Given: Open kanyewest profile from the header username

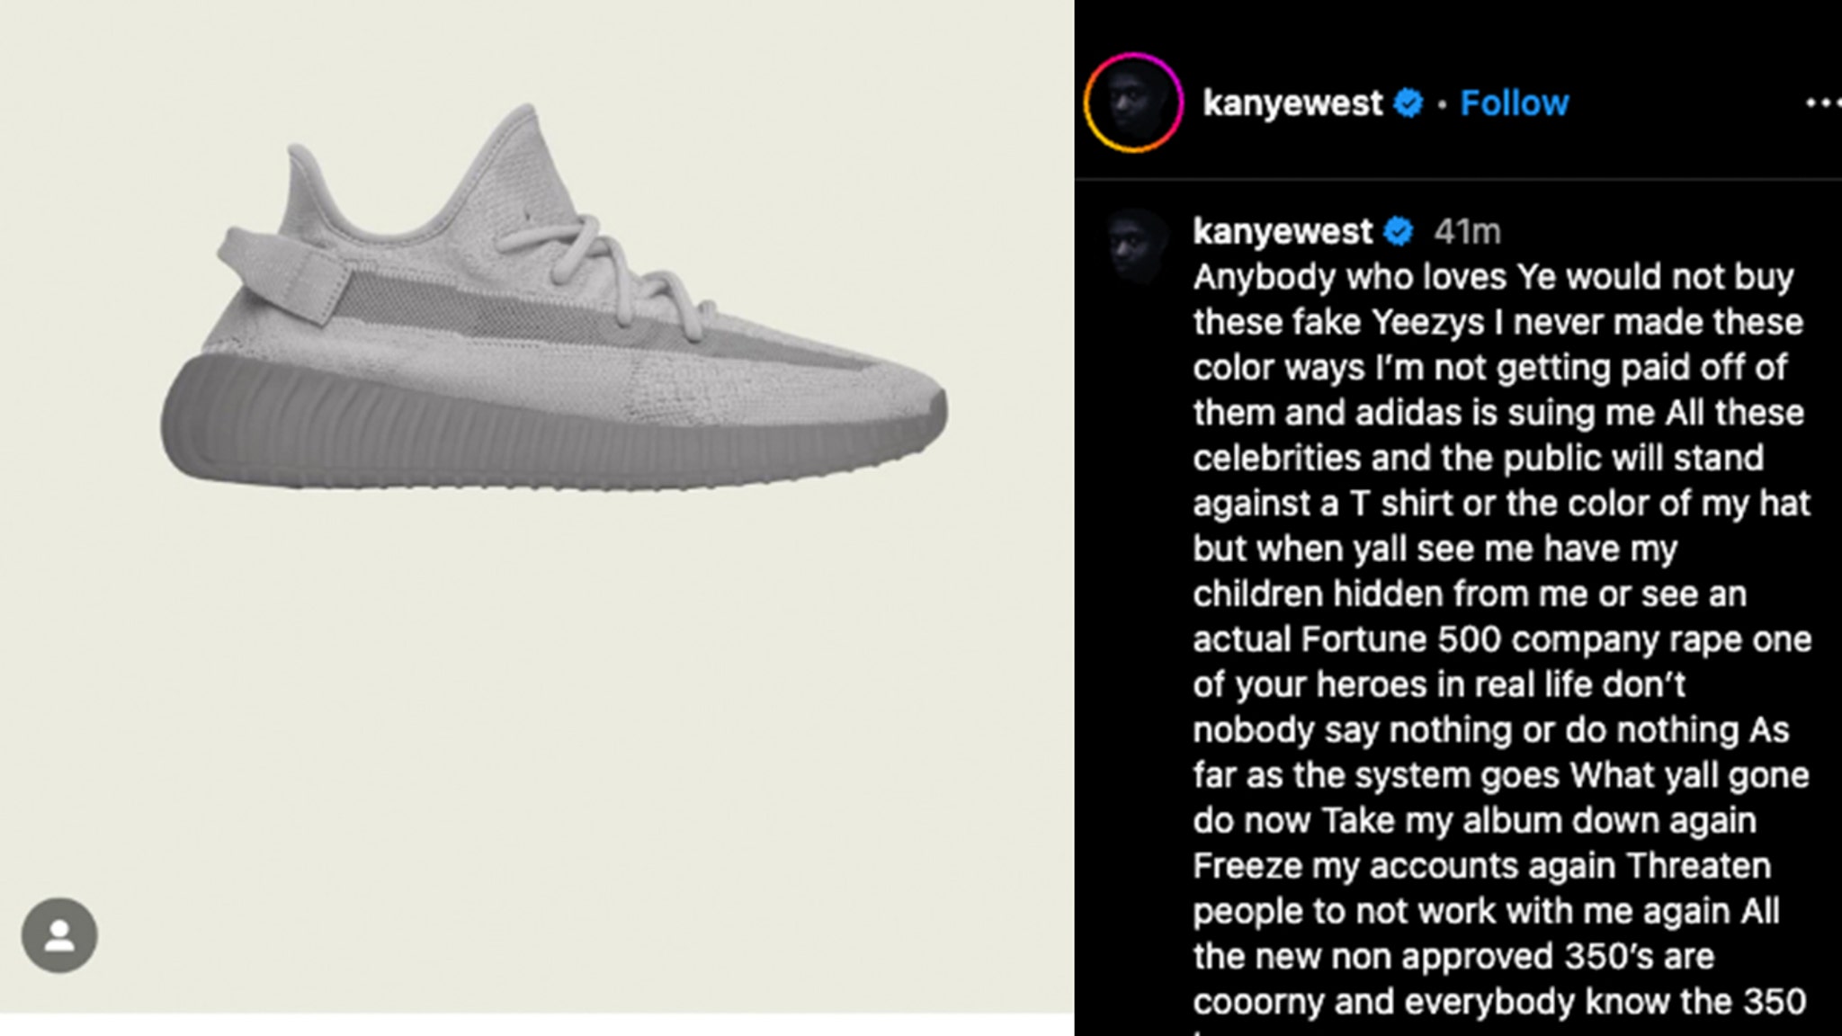Looking at the screenshot, I should coord(1292,103).
